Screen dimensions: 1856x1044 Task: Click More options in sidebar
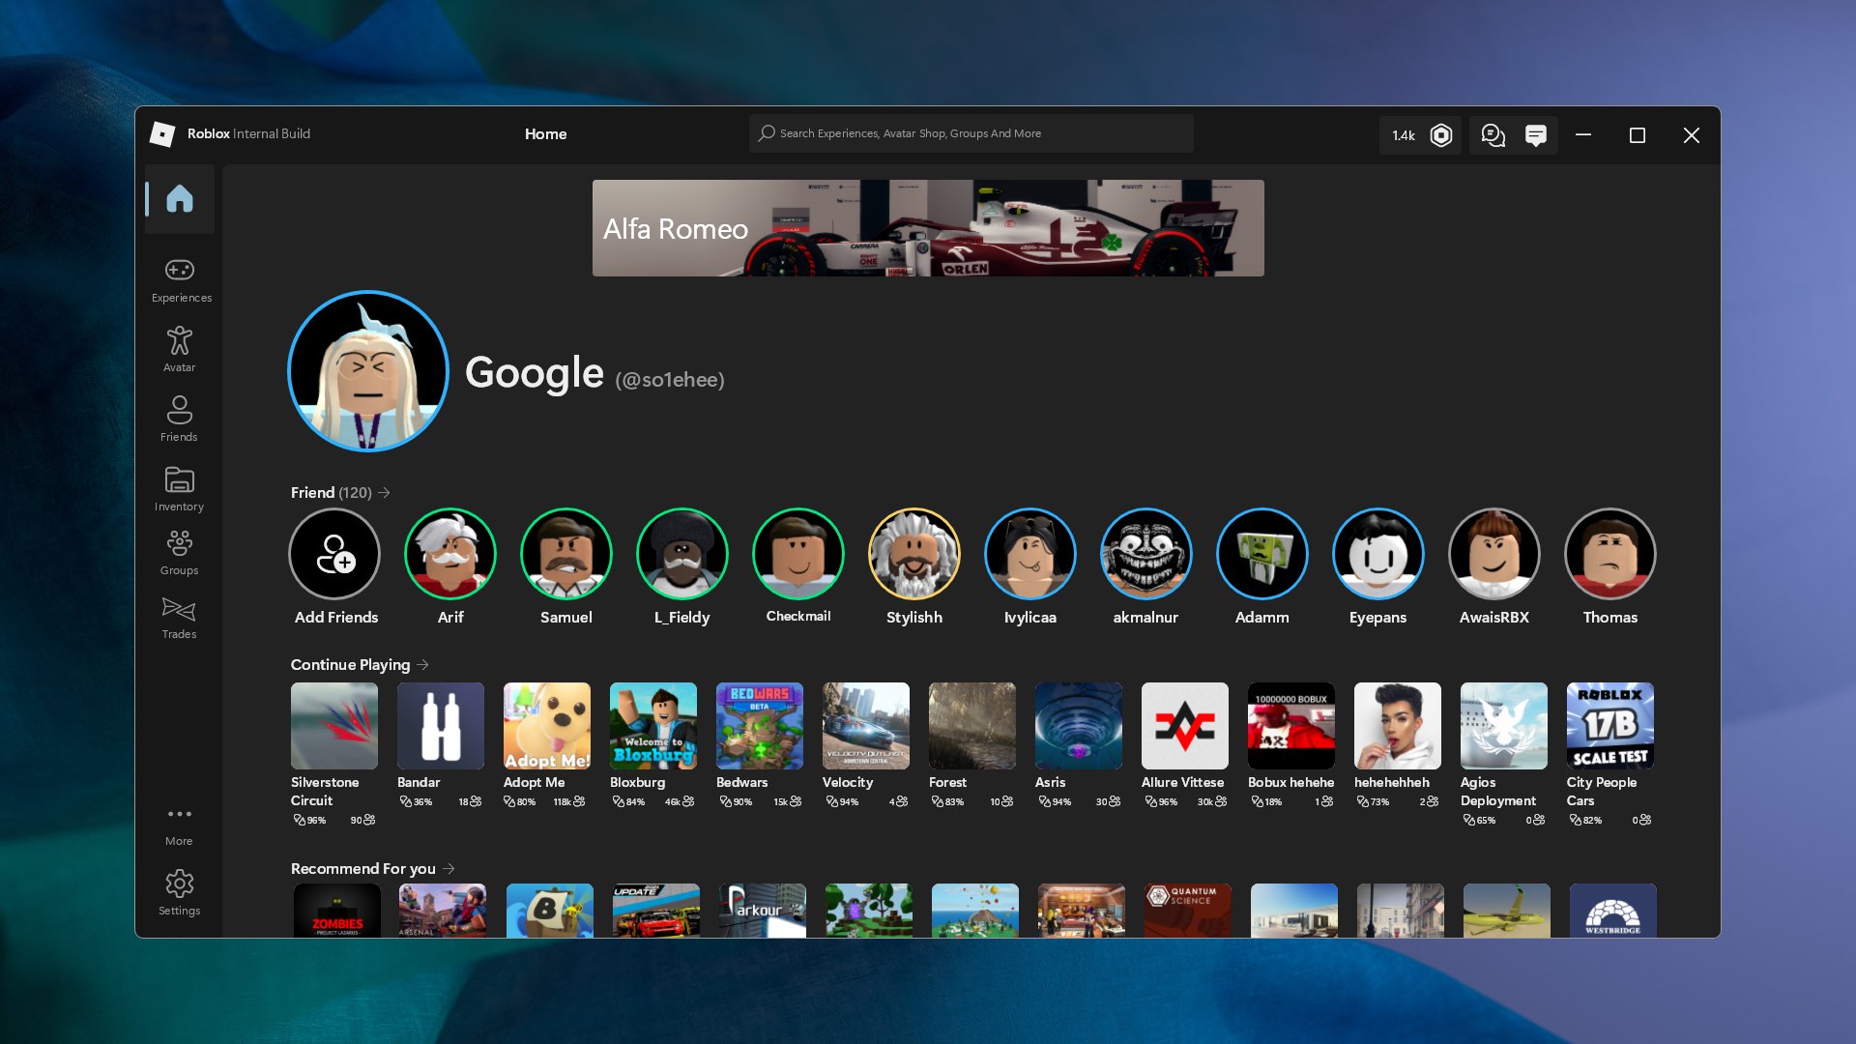coord(179,825)
